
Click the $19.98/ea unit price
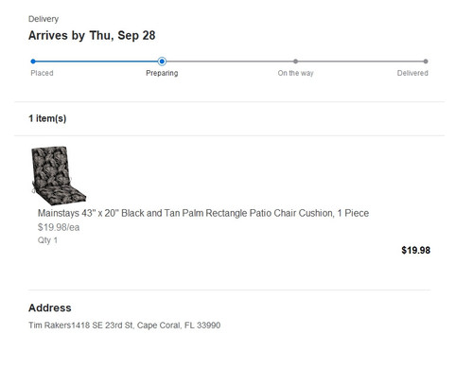(x=59, y=227)
